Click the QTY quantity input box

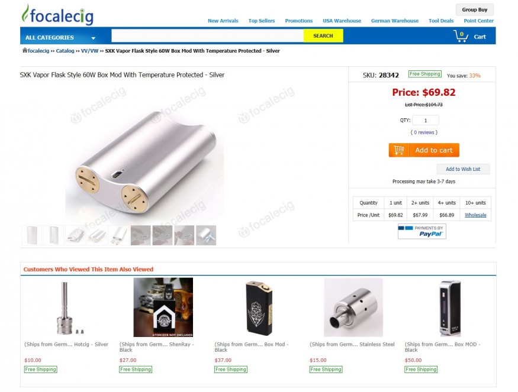[x=426, y=121]
